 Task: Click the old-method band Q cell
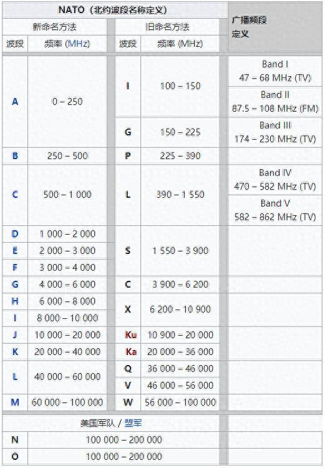(x=128, y=369)
